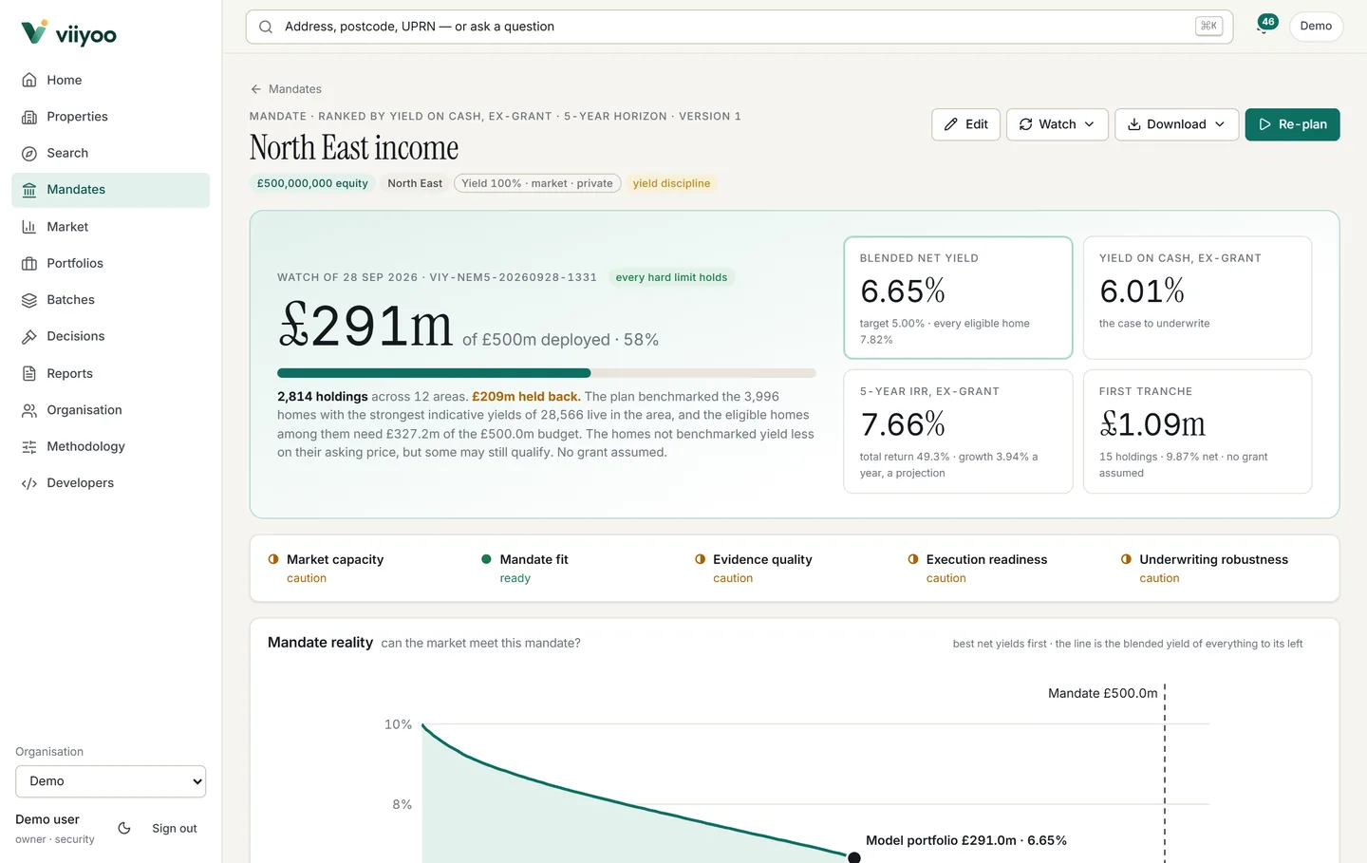Open Portfolios from sidebar

[x=111, y=263]
